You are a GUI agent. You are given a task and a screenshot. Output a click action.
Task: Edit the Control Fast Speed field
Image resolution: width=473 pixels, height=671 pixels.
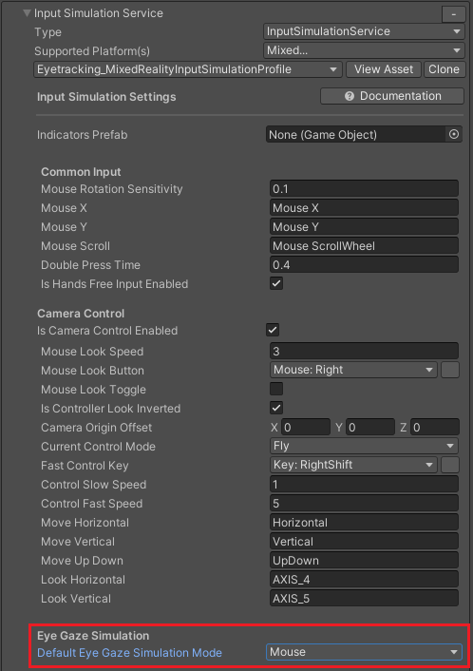click(364, 504)
